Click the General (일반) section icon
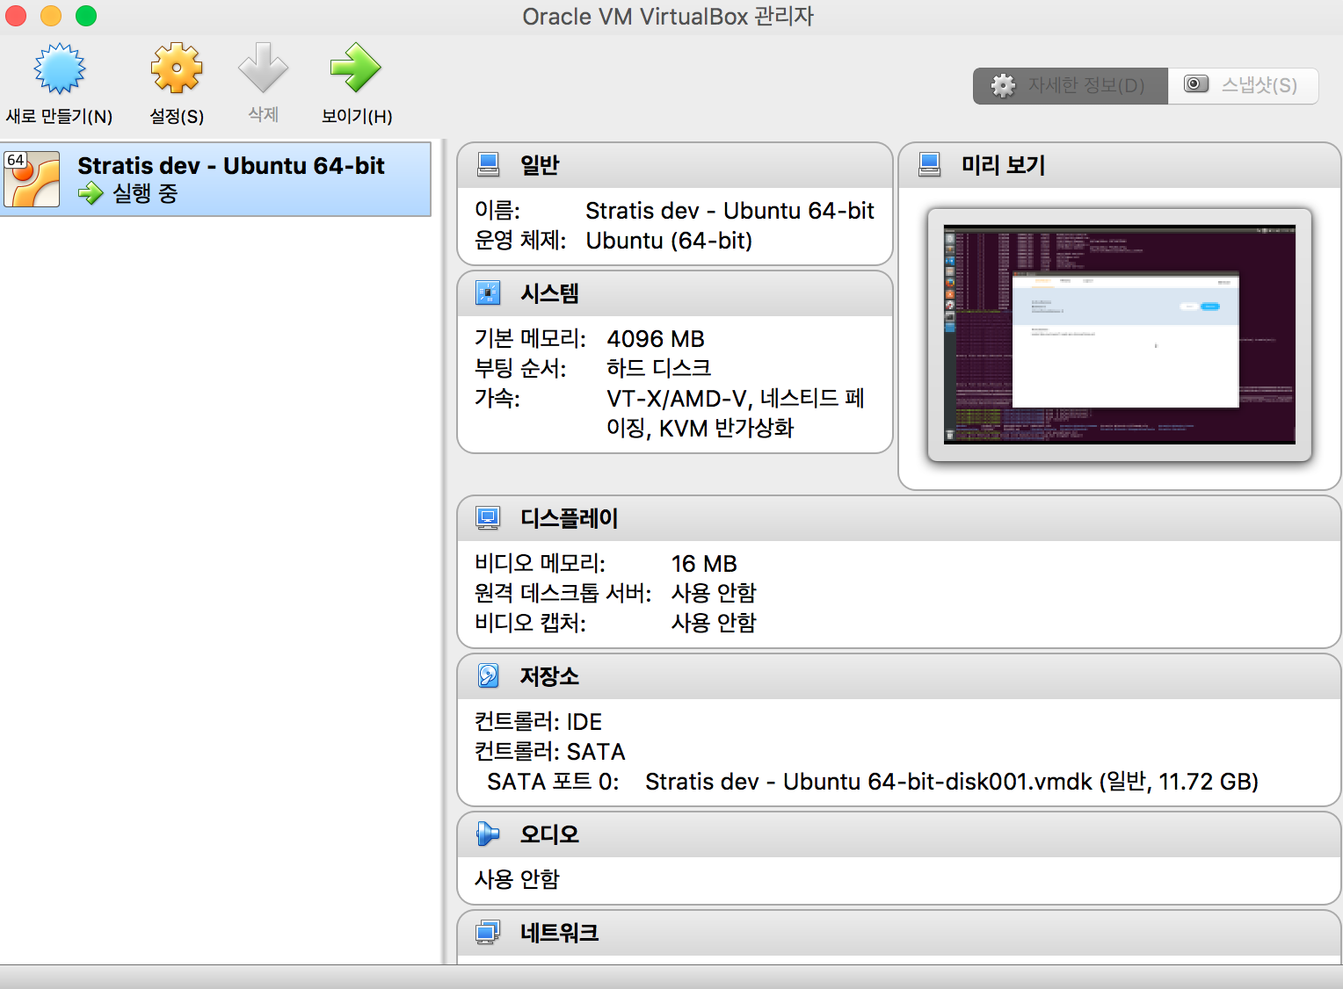Image resolution: width=1343 pixels, height=989 pixels. [488, 164]
